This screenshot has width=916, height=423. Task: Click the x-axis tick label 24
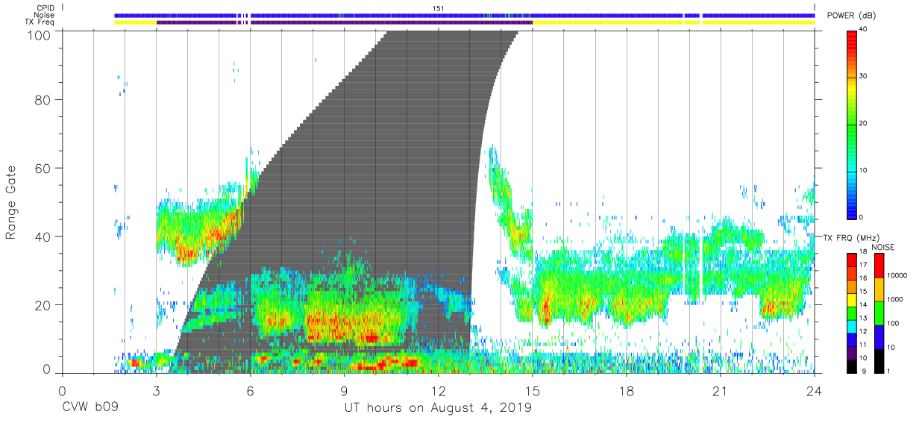815,390
